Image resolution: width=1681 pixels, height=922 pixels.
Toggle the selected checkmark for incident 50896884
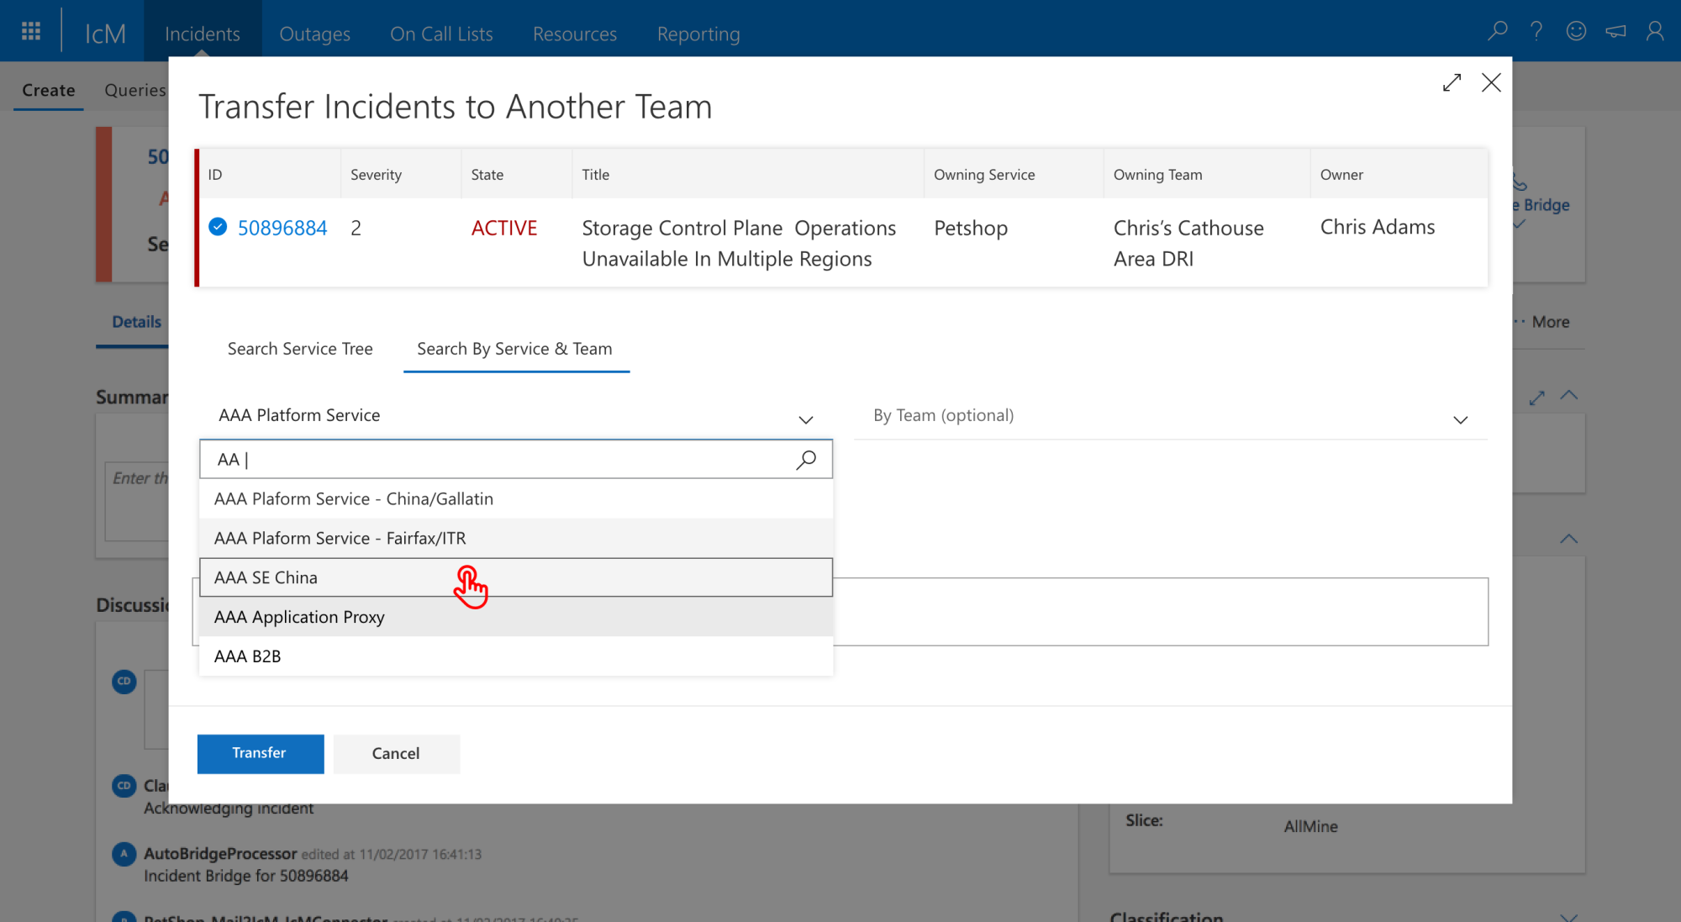(x=218, y=227)
